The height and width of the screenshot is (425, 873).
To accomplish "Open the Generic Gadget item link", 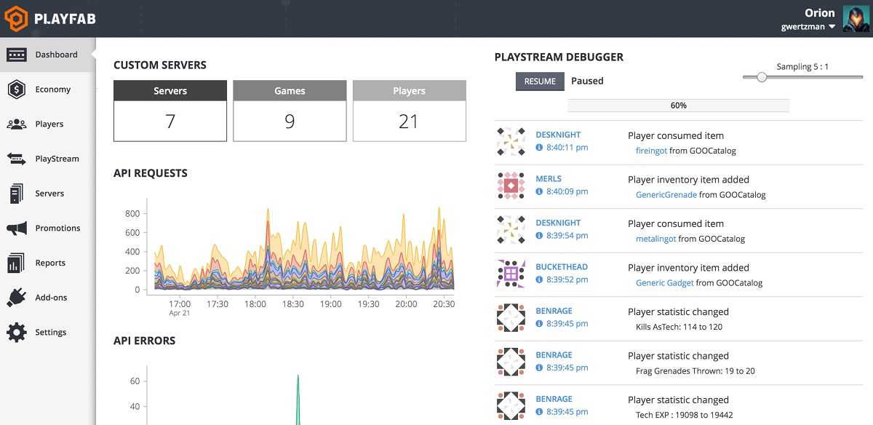I will [x=665, y=283].
